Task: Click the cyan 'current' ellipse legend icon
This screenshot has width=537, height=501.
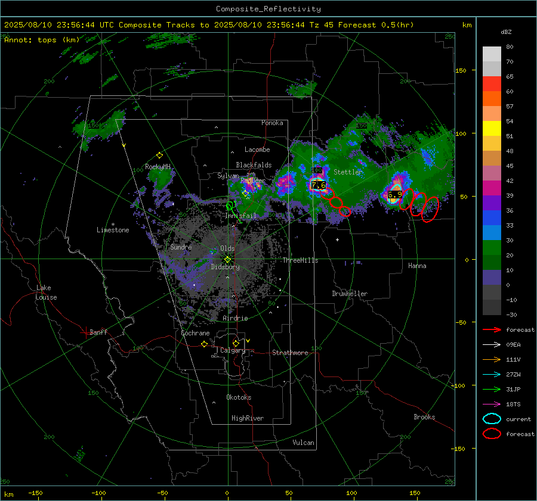Action: tap(492, 419)
